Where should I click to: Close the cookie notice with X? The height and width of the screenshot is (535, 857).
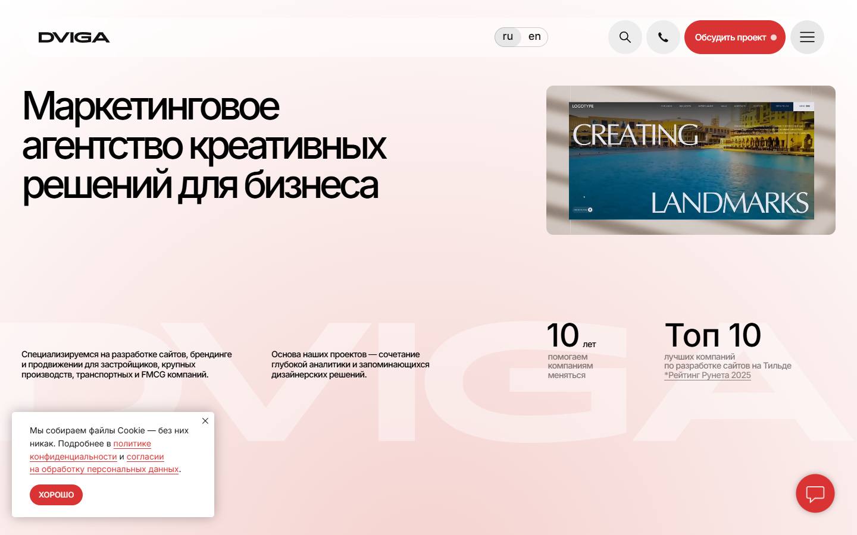[205, 421]
